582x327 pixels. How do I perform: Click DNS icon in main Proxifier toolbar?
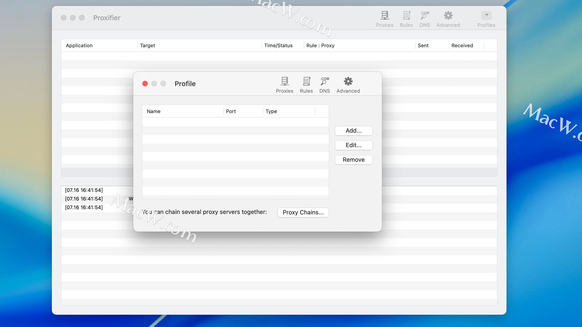(x=424, y=19)
